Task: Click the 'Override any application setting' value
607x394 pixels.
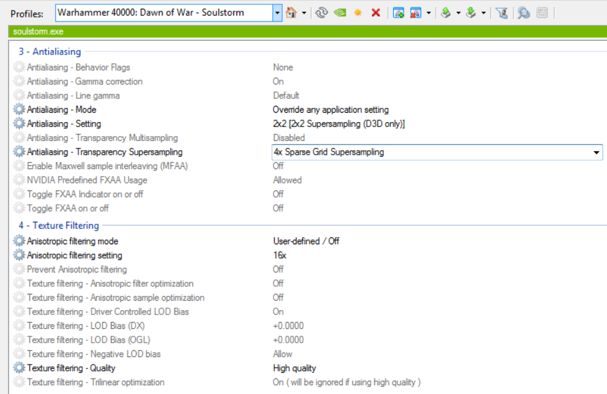Action: [x=330, y=110]
